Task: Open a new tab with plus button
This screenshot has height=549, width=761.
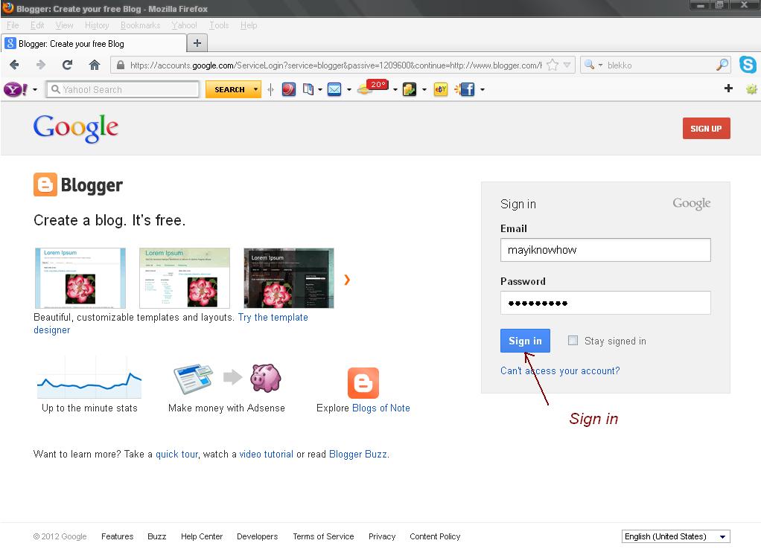Action: point(197,43)
